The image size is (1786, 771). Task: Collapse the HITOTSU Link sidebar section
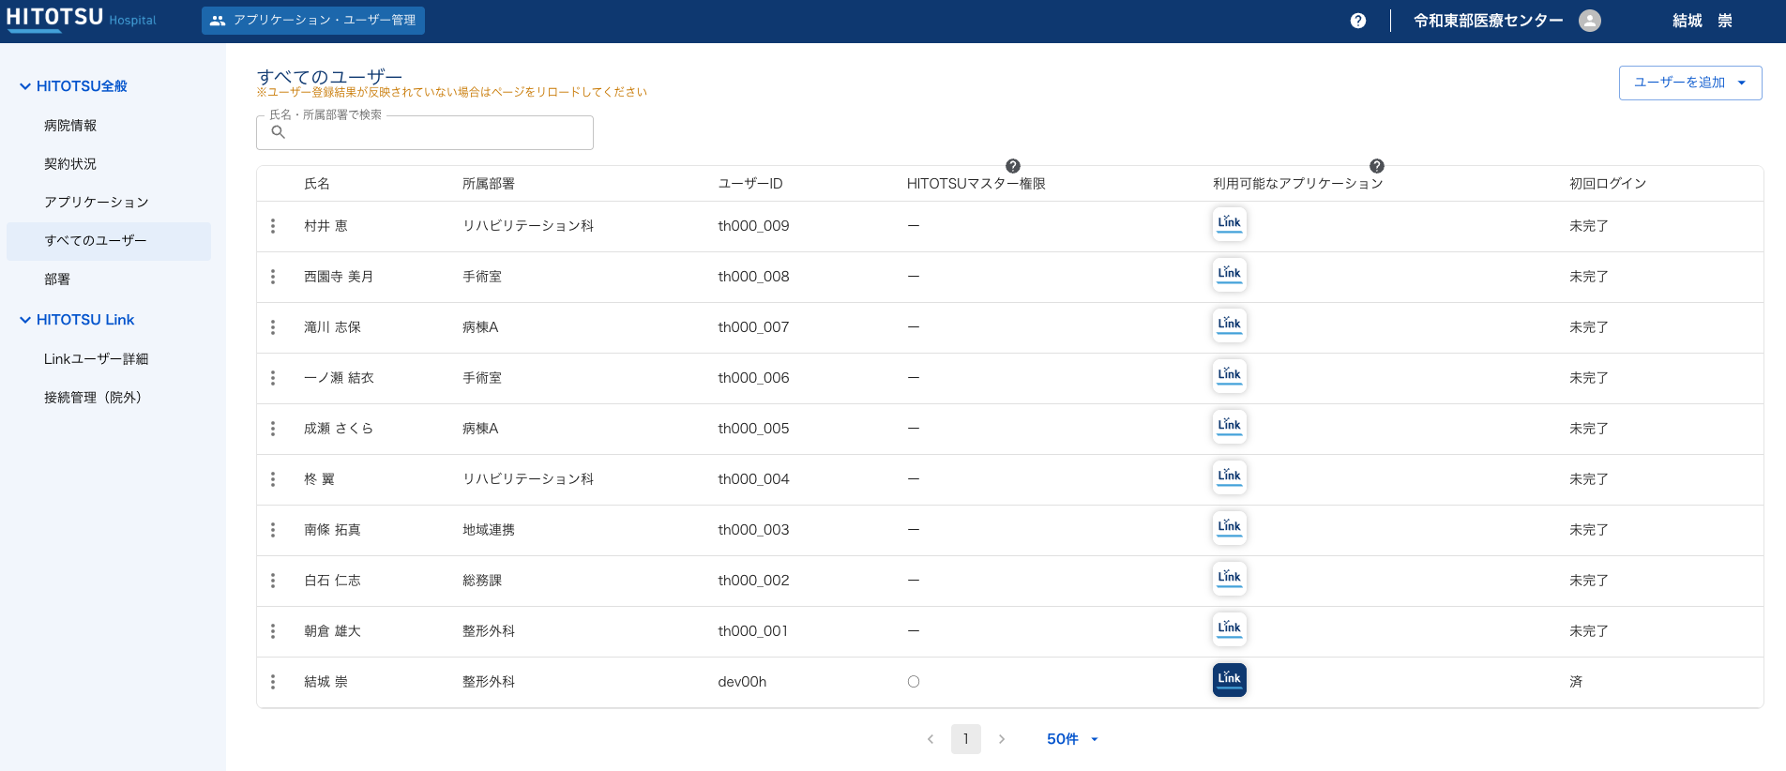click(x=25, y=320)
